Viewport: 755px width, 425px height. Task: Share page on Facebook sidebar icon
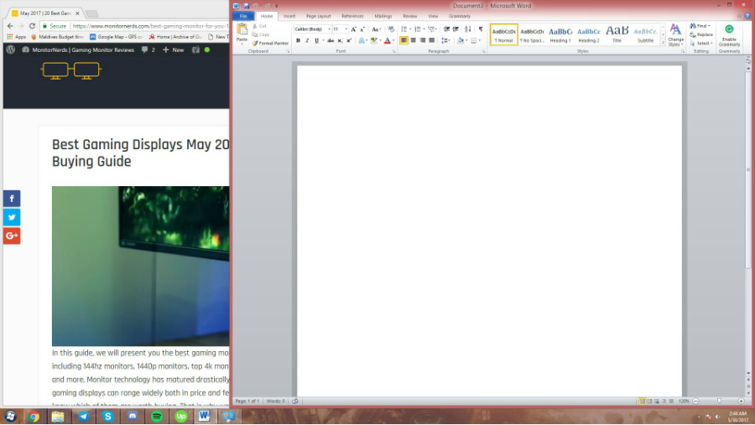12,199
